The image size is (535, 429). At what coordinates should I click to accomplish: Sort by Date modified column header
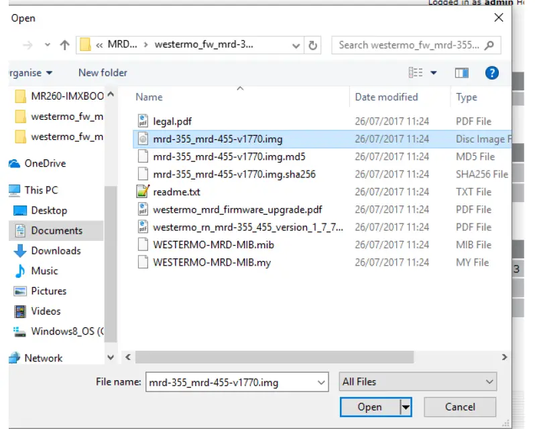coord(386,97)
